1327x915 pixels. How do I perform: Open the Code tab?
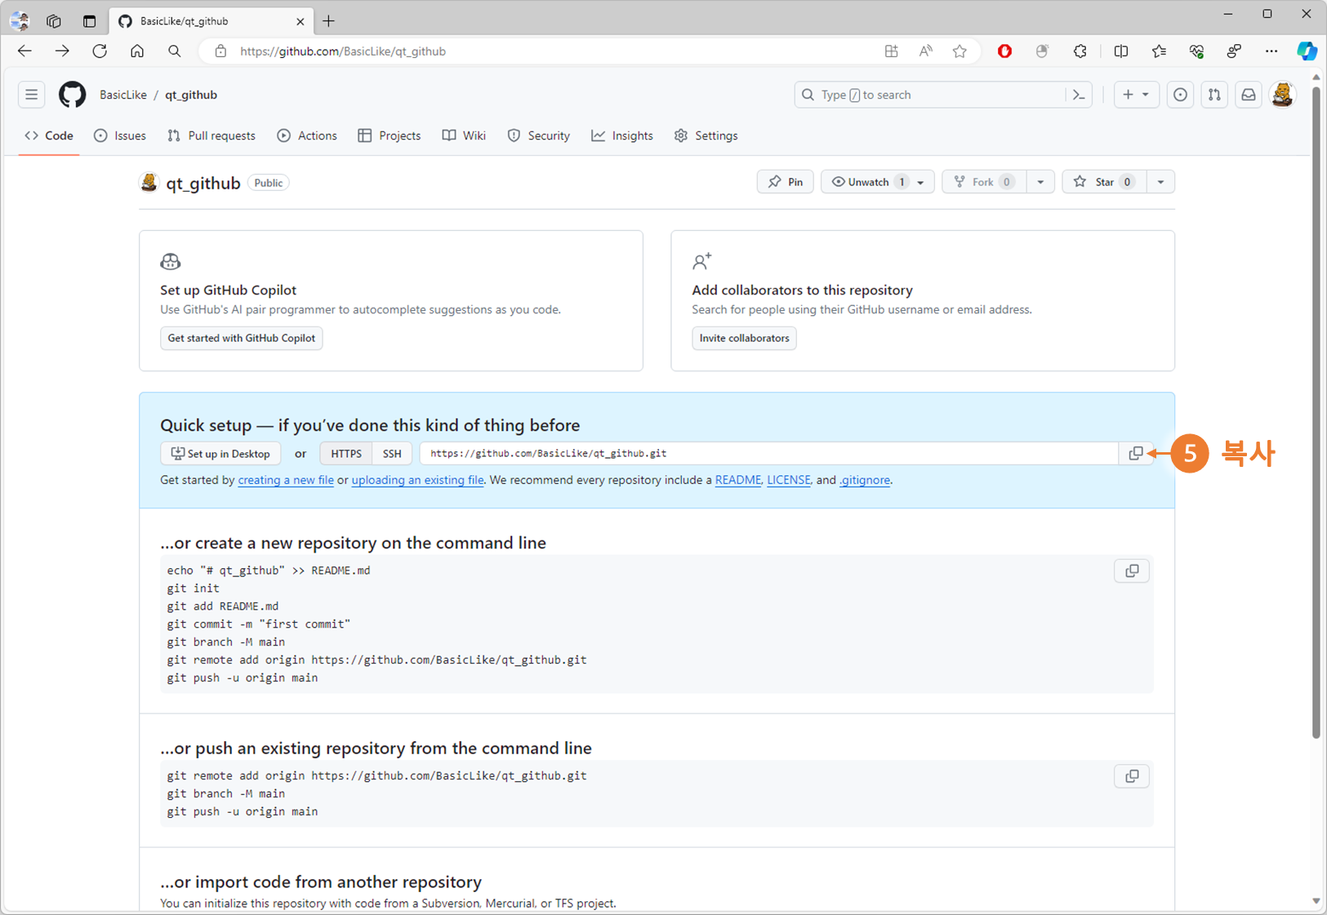49,135
